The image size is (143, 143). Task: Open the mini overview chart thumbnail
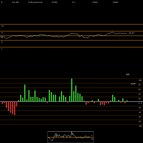point(71,137)
